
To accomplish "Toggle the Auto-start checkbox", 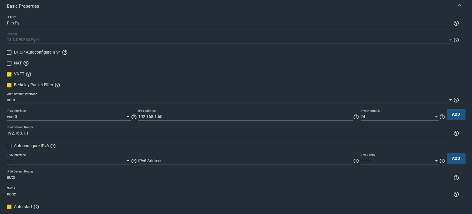I will point(9,207).
